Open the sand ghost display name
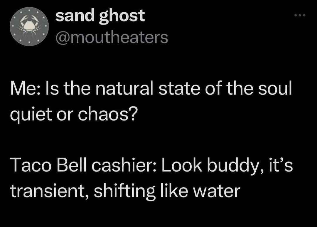The image size is (317, 227). click(x=100, y=16)
